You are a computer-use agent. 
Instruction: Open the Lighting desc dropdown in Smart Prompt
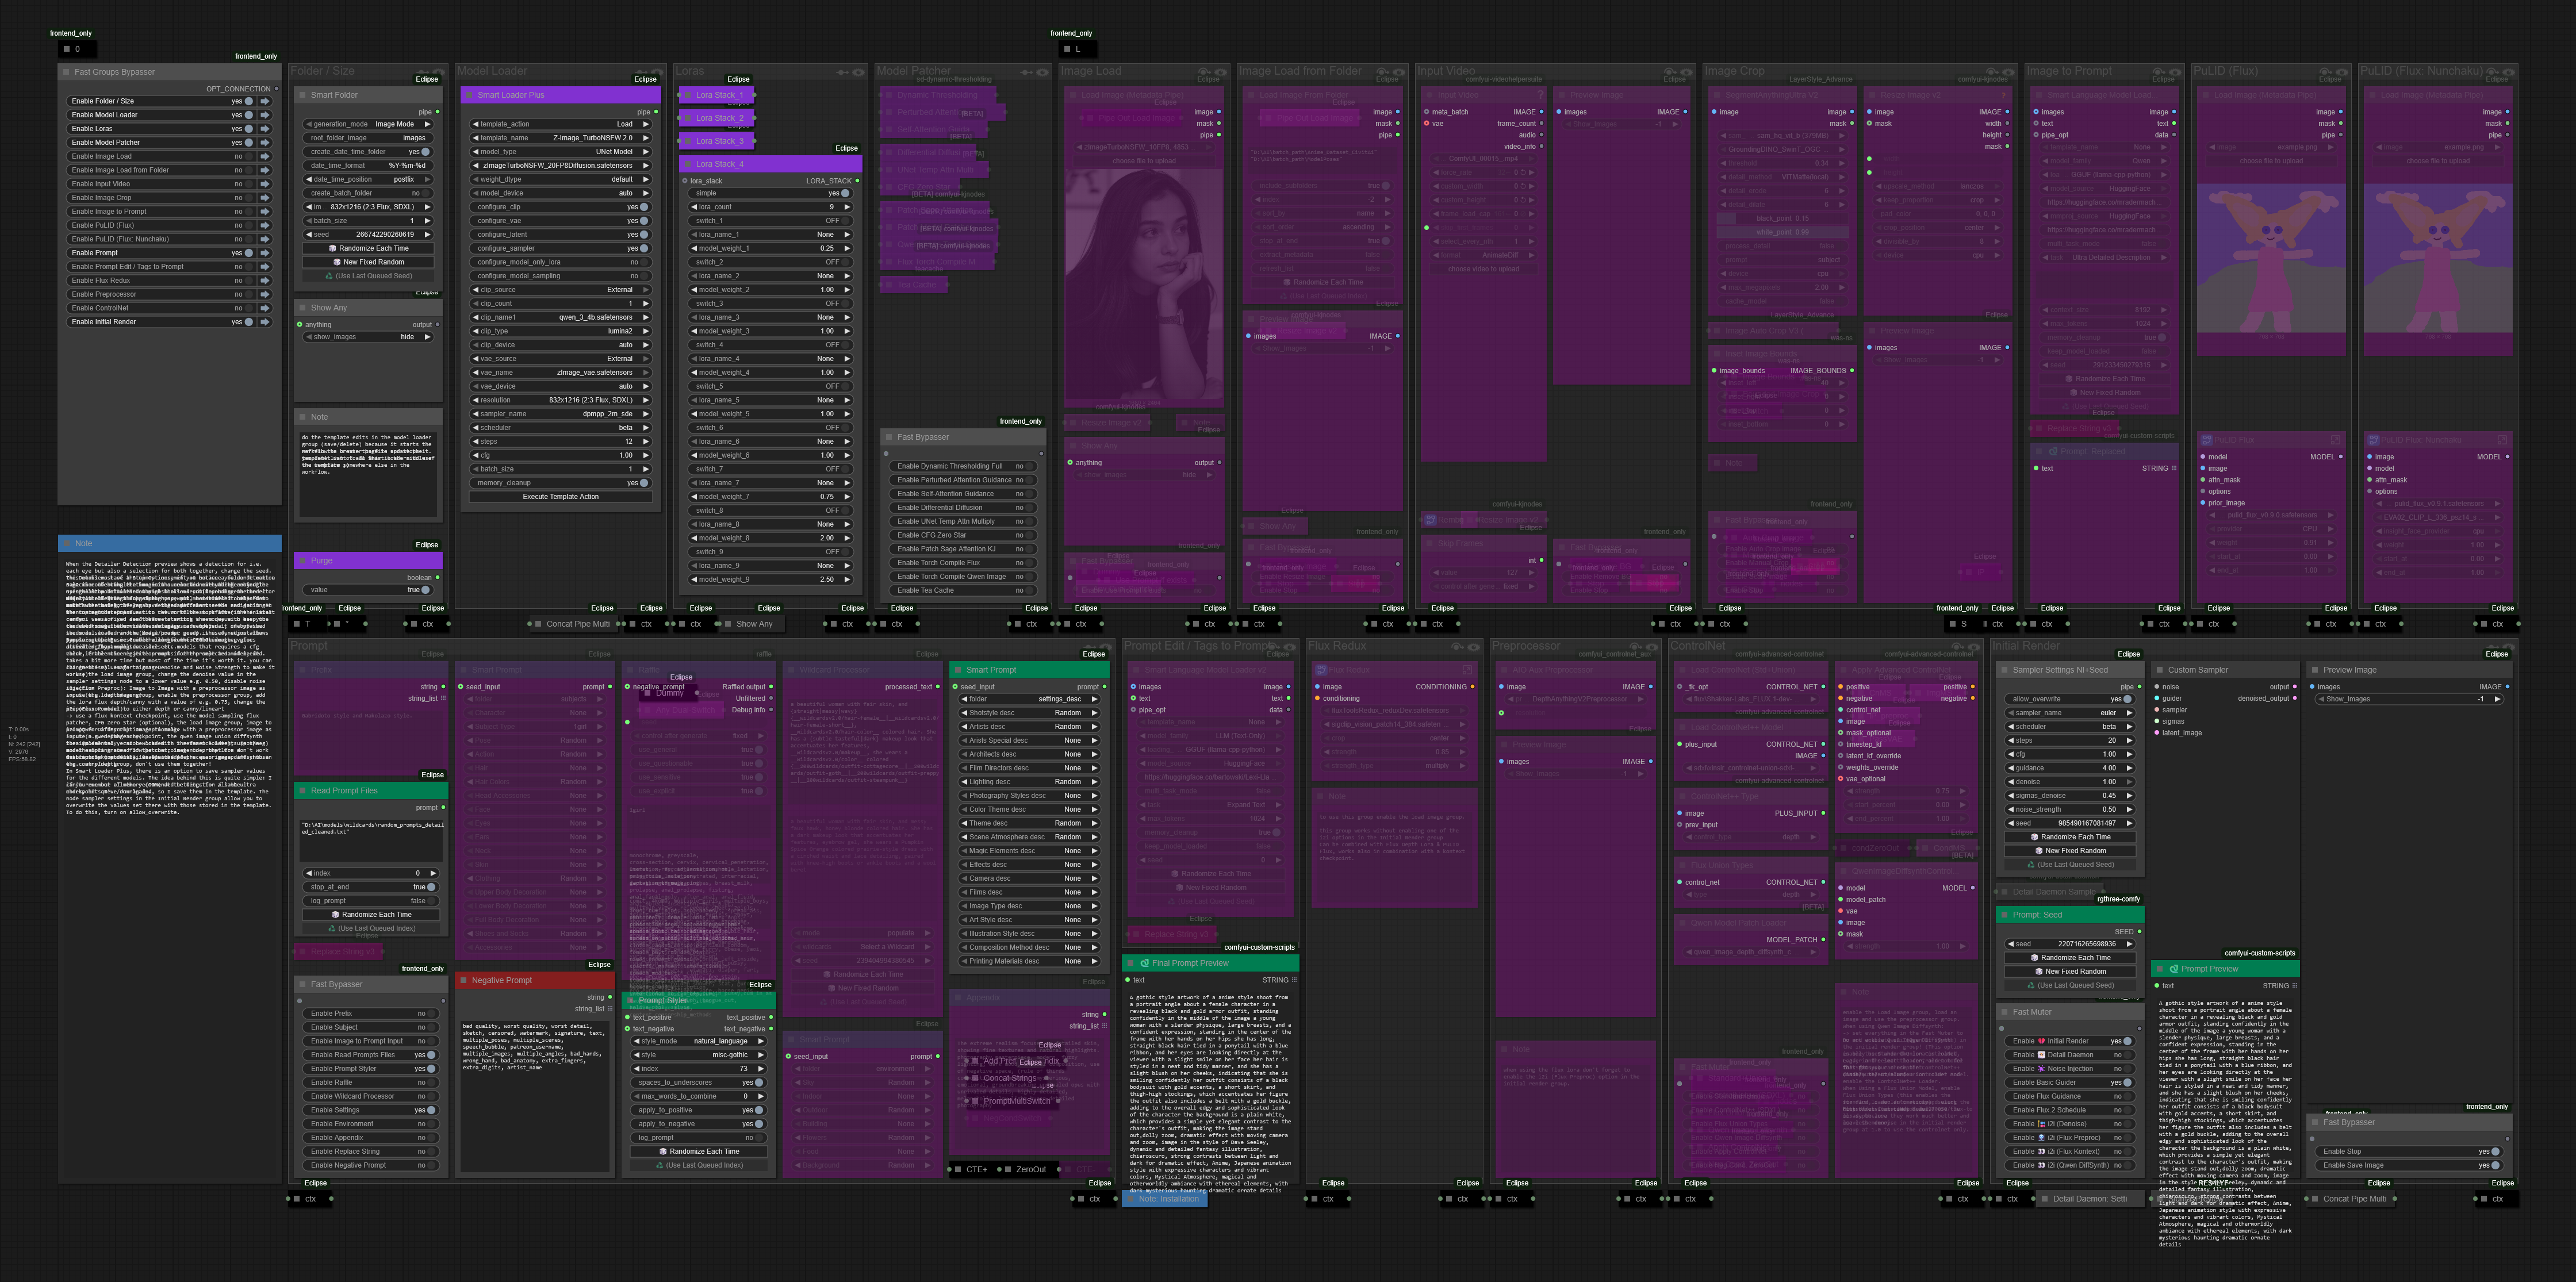[1029, 782]
